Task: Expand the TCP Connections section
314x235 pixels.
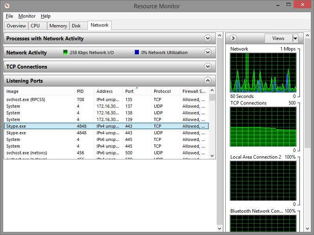Action: [x=208, y=66]
